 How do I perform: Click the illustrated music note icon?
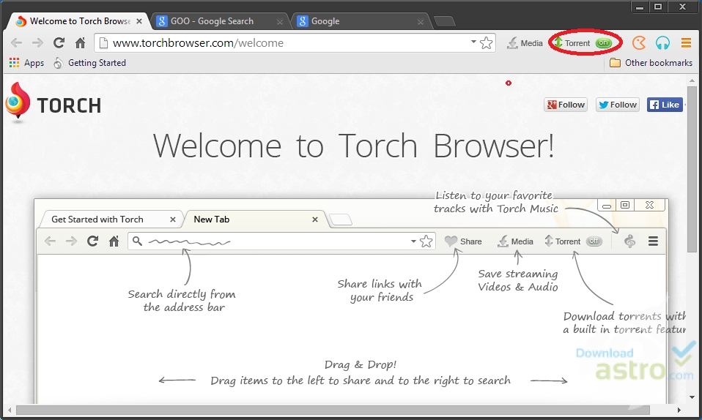tap(630, 241)
